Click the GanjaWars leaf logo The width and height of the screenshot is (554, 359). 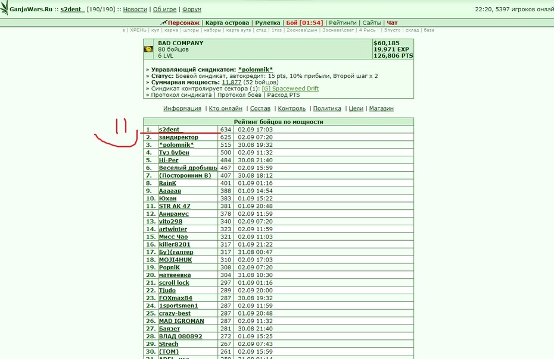[4, 8]
